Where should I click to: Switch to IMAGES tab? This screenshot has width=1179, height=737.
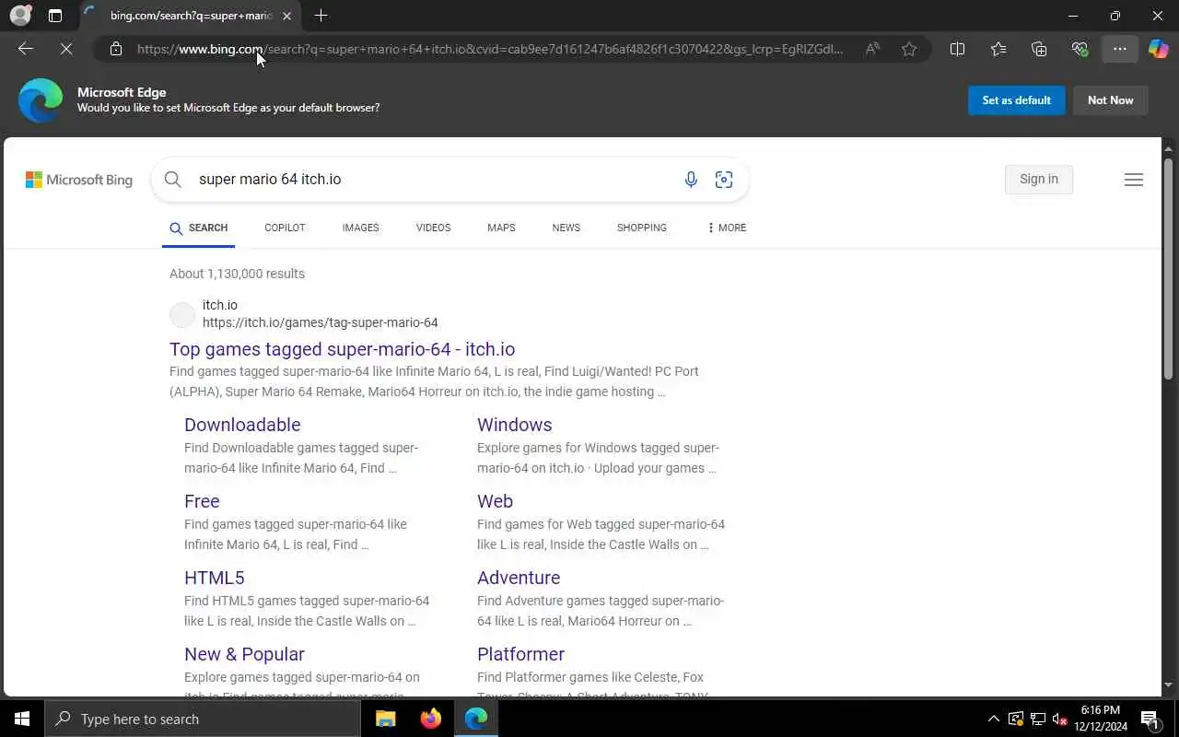click(x=360, y=228)
